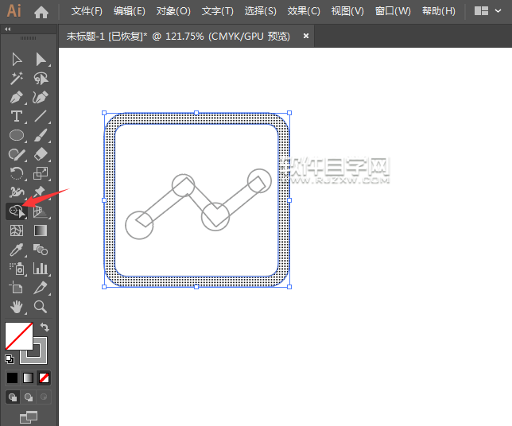Screen dimensions: 512x426
Task: Select the Pen tool
Action: pos(17,97)
